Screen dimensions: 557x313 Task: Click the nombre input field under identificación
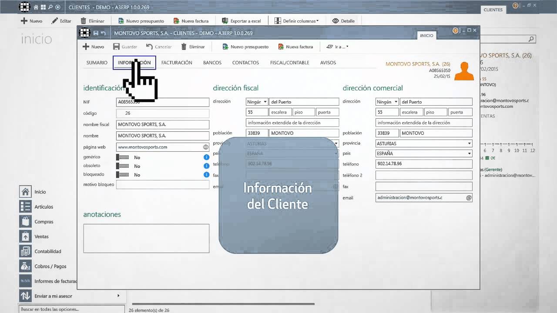[163, 136]
